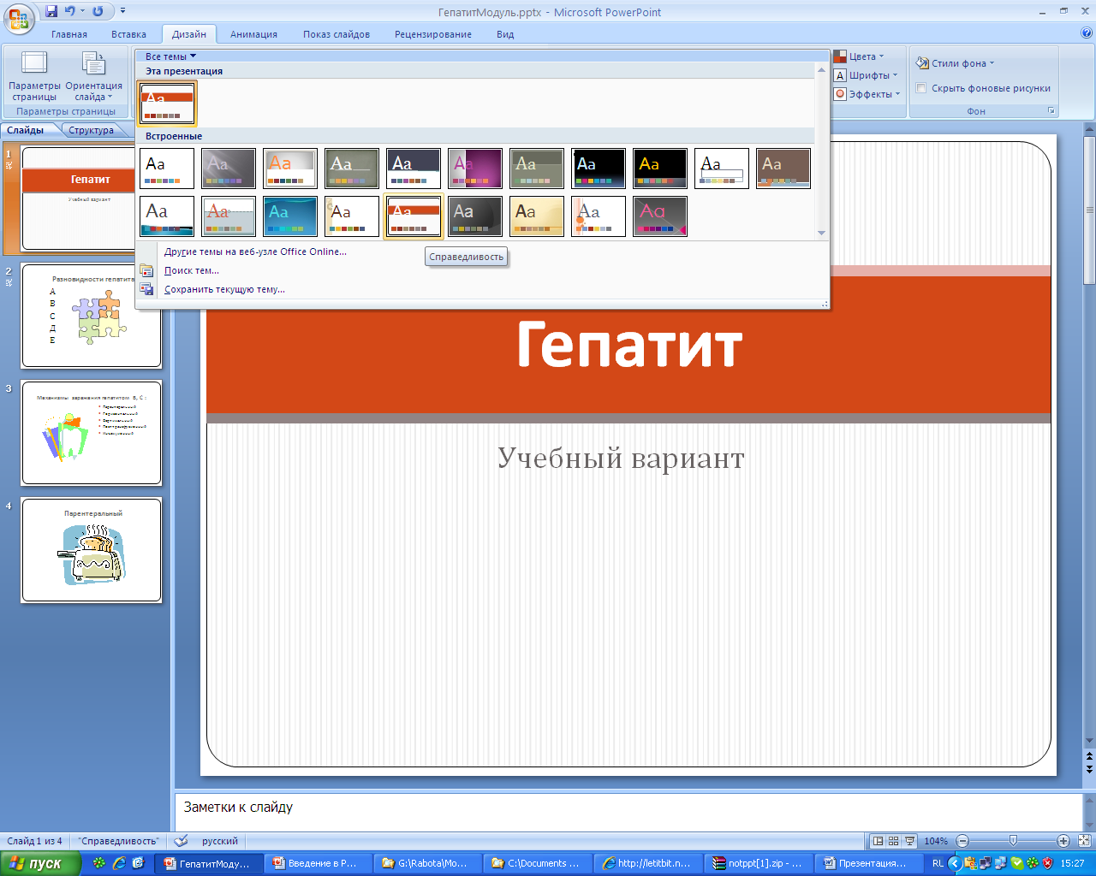
Task: Click the fit slide to window icon
Action: click(1084, 841)
